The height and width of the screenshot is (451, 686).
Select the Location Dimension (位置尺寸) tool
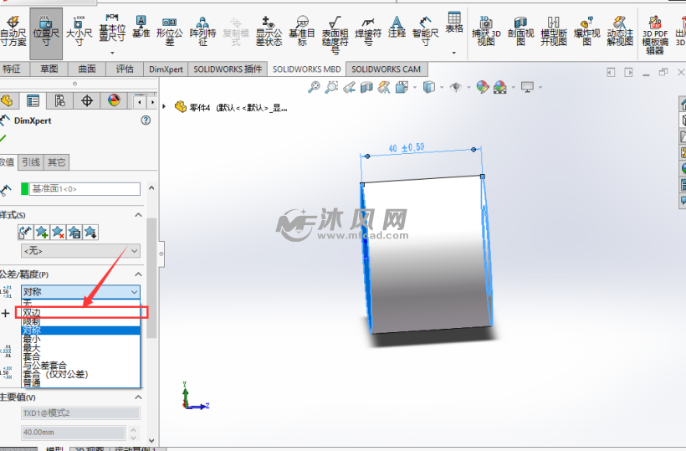pyautogui.click(x=46, y=33)
